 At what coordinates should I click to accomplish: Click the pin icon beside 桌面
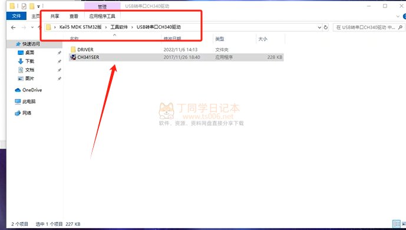pos(60,53)
